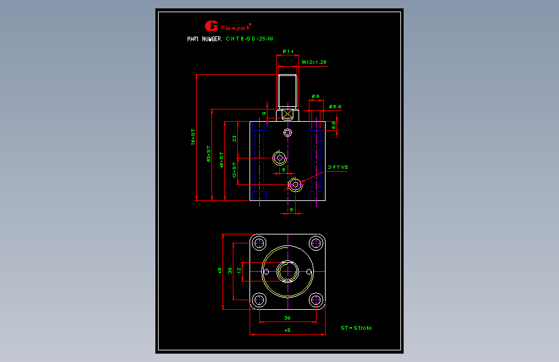Select the "Ø9" counterbore dimension
This screenshot has height=362, width=559.
click(315, 96)
